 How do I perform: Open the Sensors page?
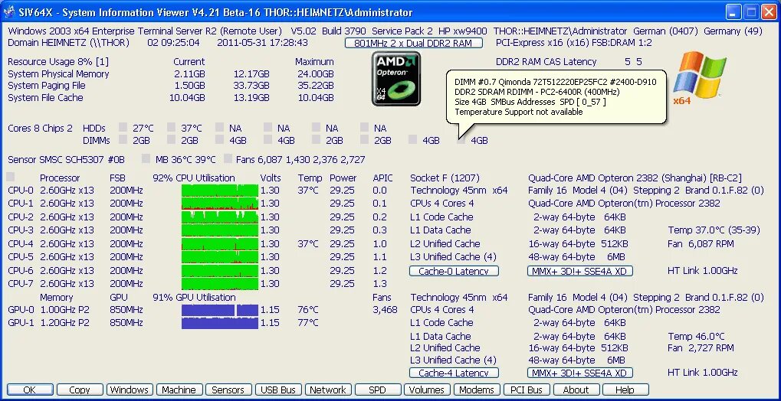228,390
